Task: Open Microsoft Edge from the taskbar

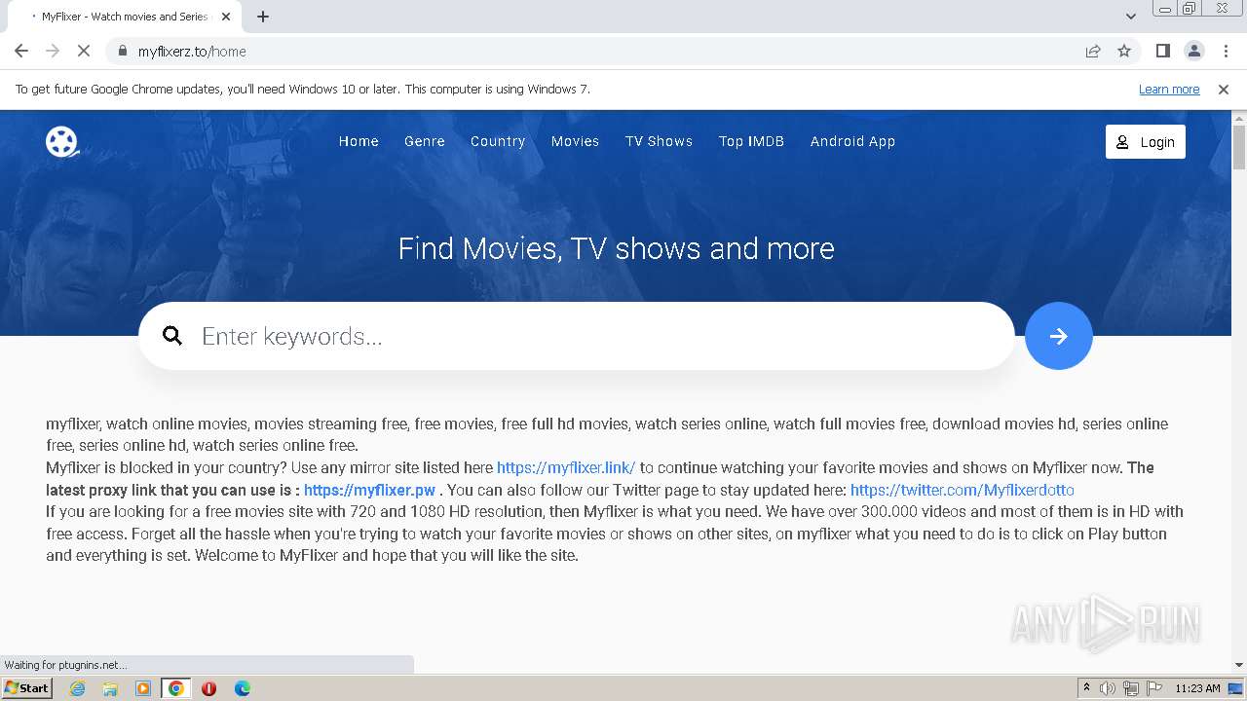Action: click(243, 688)
